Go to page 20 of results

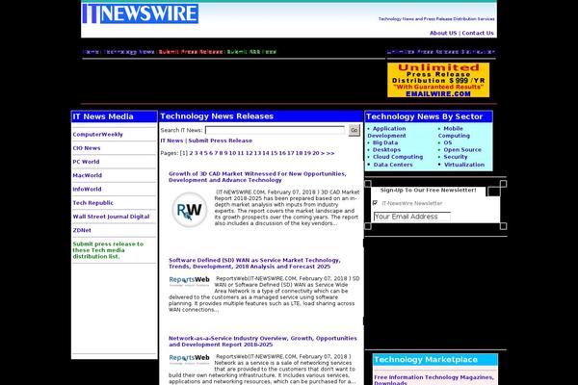click(316, 153)
